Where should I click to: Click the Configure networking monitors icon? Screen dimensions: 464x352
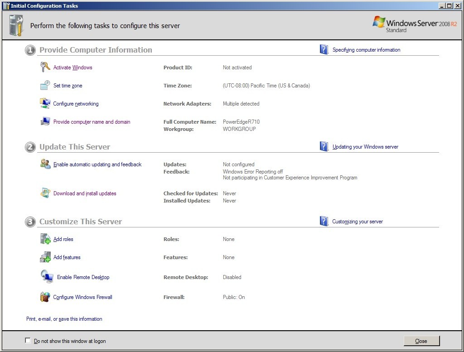(45, 103)
